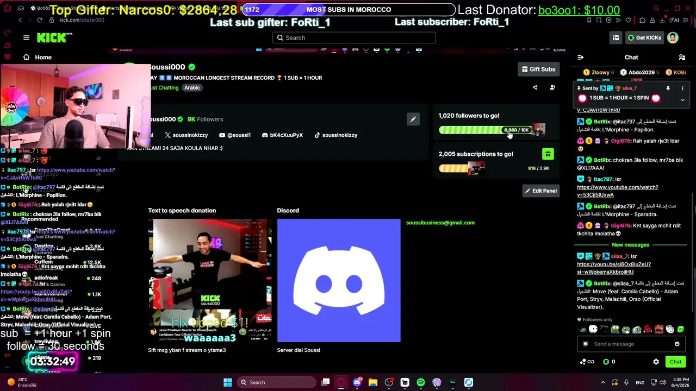Click the address bar kick.com/soussi000
This screenshot has width=696, height=391.
pos(82,20)
